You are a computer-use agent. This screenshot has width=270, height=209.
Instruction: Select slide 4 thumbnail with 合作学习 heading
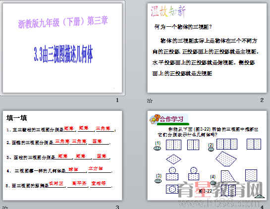point(207,156)
